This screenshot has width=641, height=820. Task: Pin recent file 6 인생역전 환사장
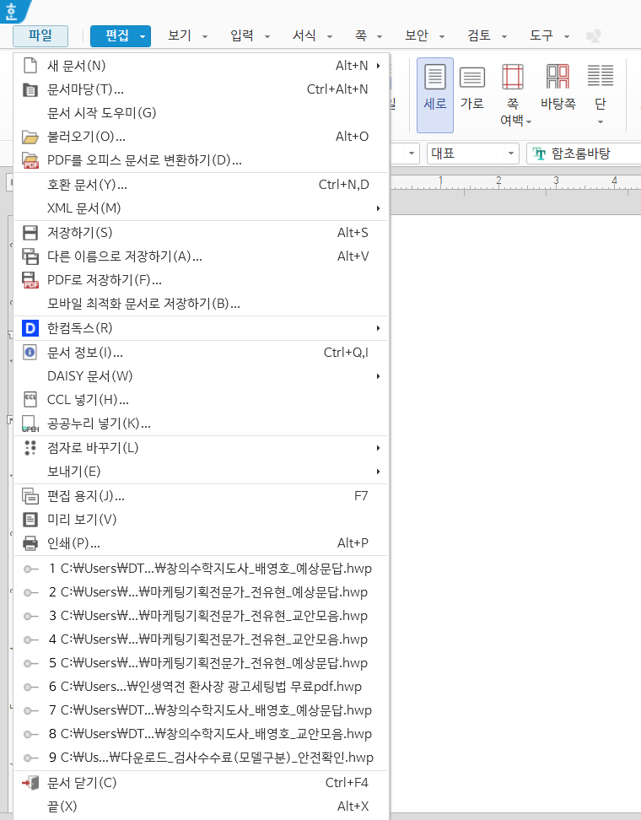[31, 688]
